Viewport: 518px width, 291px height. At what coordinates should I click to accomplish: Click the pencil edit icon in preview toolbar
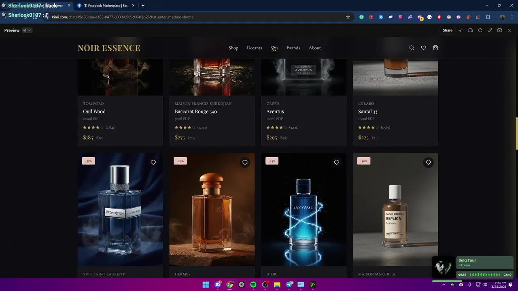point(490,30)
